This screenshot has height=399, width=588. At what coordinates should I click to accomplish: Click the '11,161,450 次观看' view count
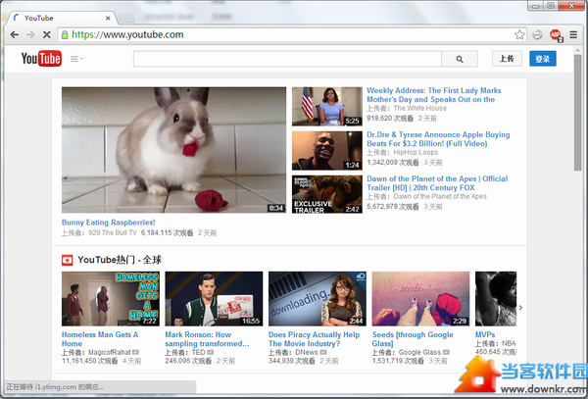(x=89, y=361)
